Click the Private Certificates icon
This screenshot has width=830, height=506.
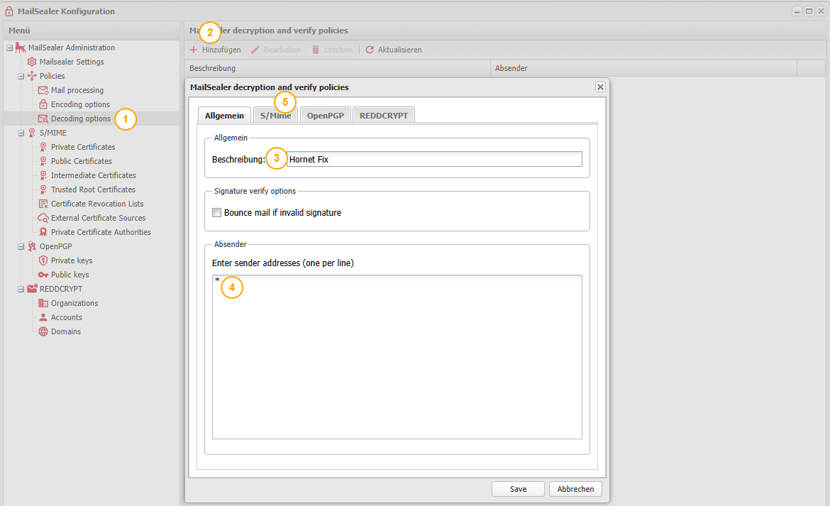pyautogui.click(x=43, y=147)
